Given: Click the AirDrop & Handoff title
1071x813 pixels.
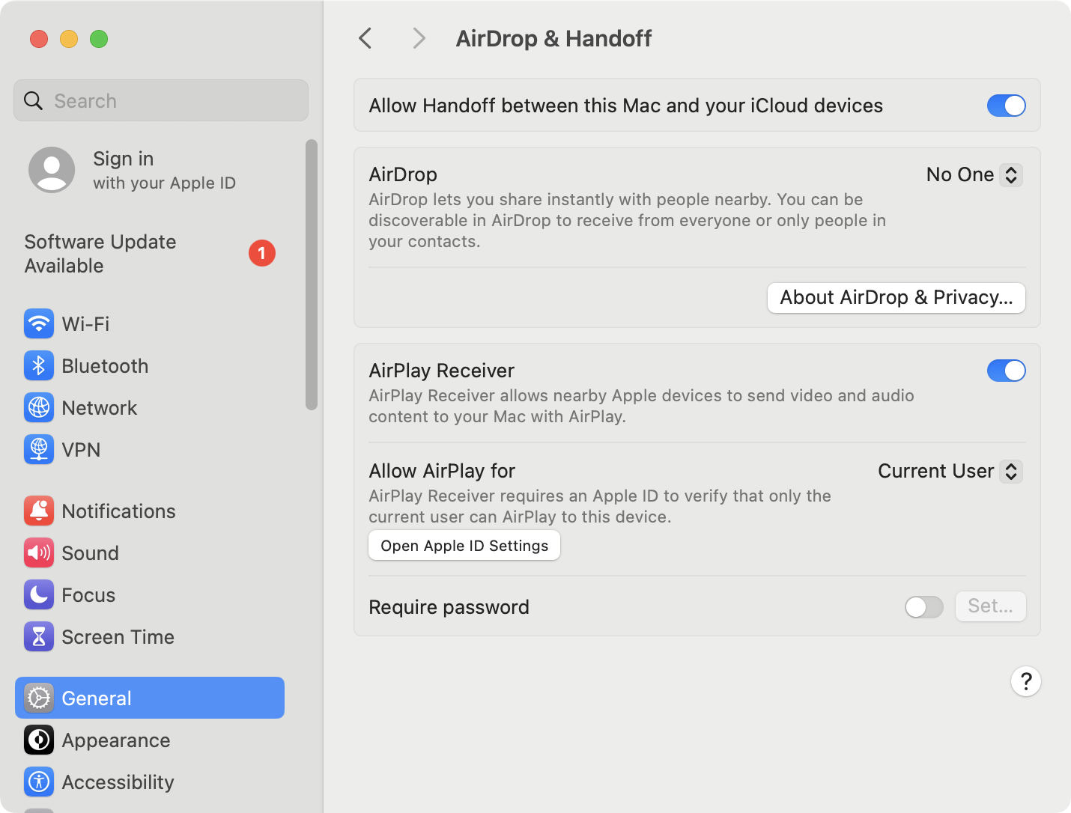Looking at the screenshot, I should click(553, 38).
